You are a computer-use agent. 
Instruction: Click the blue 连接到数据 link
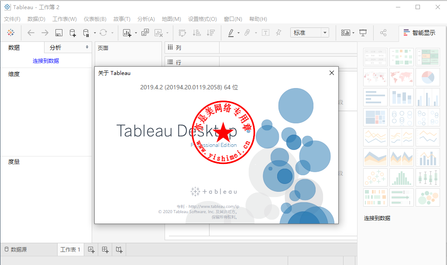pos(46,61)
